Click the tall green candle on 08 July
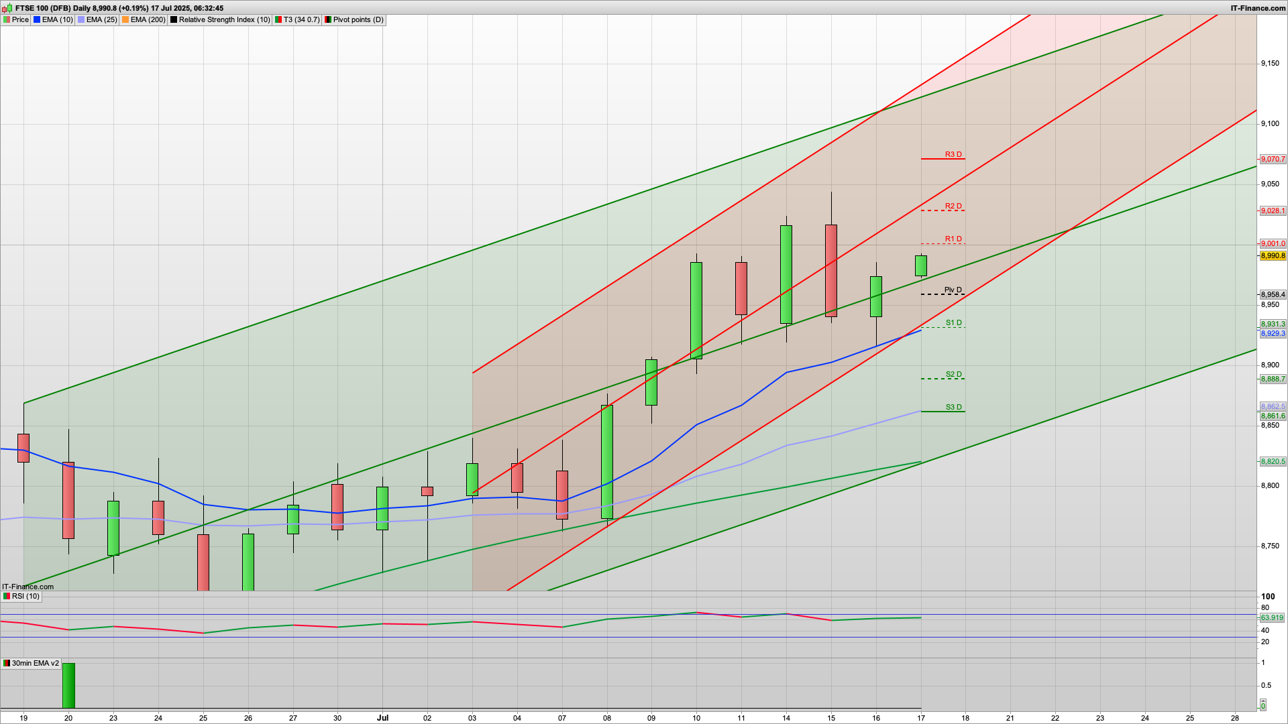The image size is (1288, 724). 607,462
